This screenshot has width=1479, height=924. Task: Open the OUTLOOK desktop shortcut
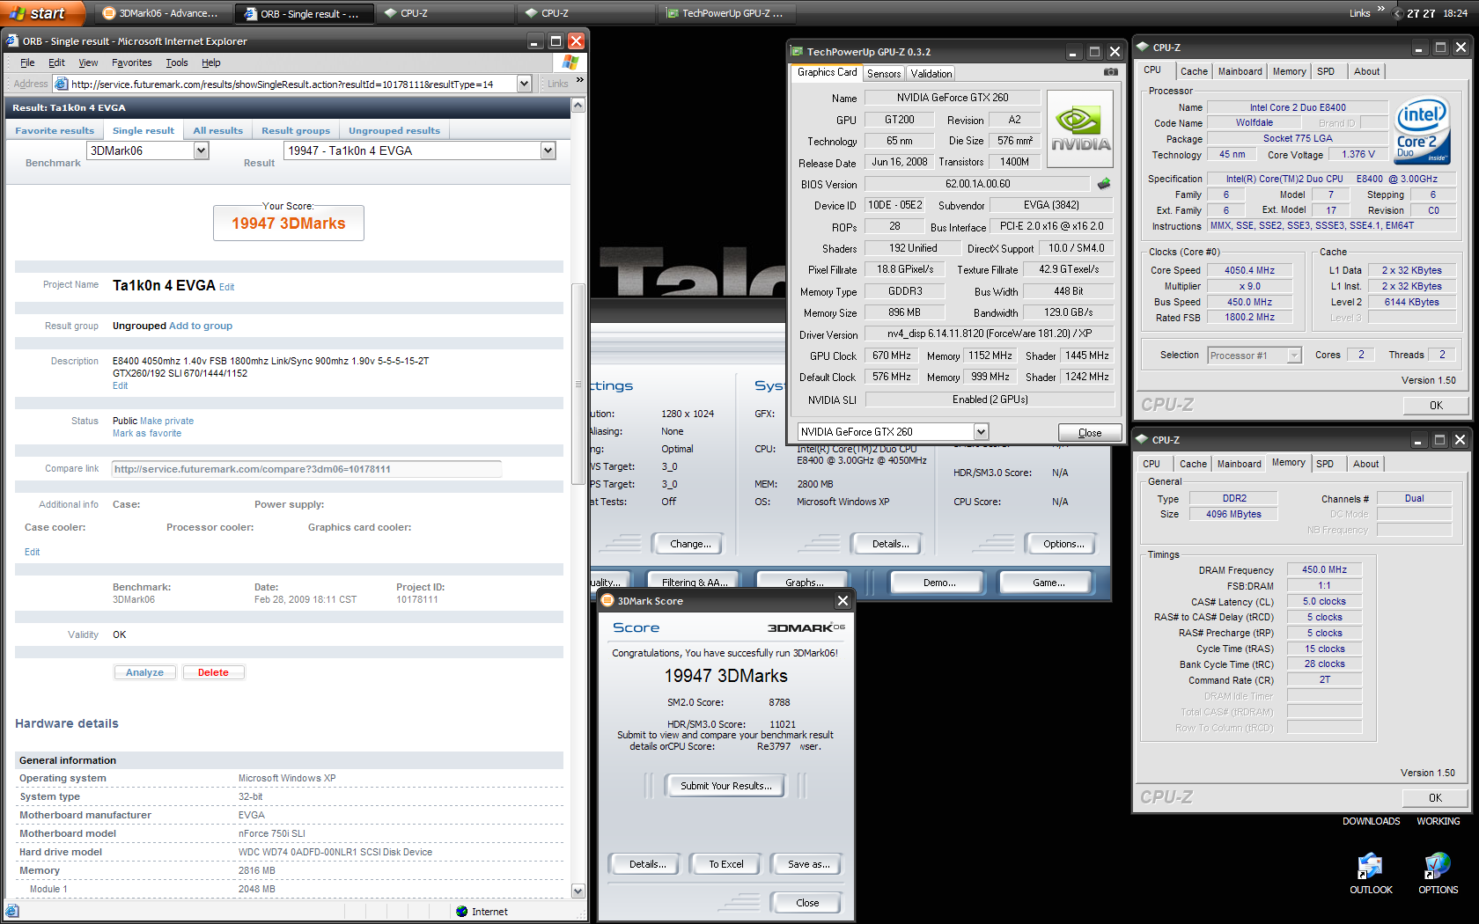(1371, 874)
